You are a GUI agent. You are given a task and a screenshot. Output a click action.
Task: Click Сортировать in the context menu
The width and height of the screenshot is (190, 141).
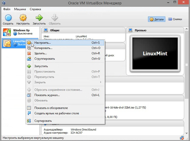click(43, 121)
